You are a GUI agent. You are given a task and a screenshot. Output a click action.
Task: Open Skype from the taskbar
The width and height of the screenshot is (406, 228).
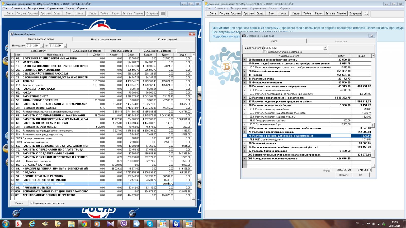[150, 224]
